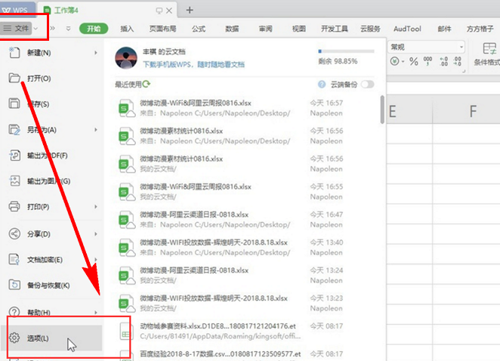
Task: Open the 视图 ribbon tab
Action: pos(299,29)
